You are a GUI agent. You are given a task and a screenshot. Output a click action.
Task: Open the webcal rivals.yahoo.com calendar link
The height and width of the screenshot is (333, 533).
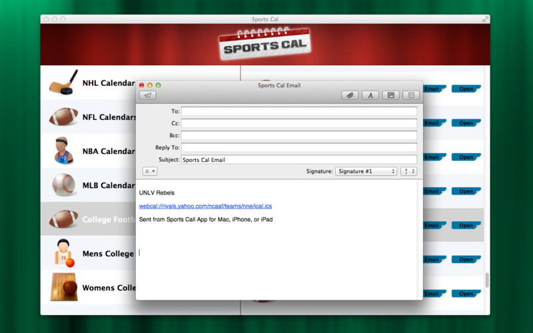click(205, 206)
